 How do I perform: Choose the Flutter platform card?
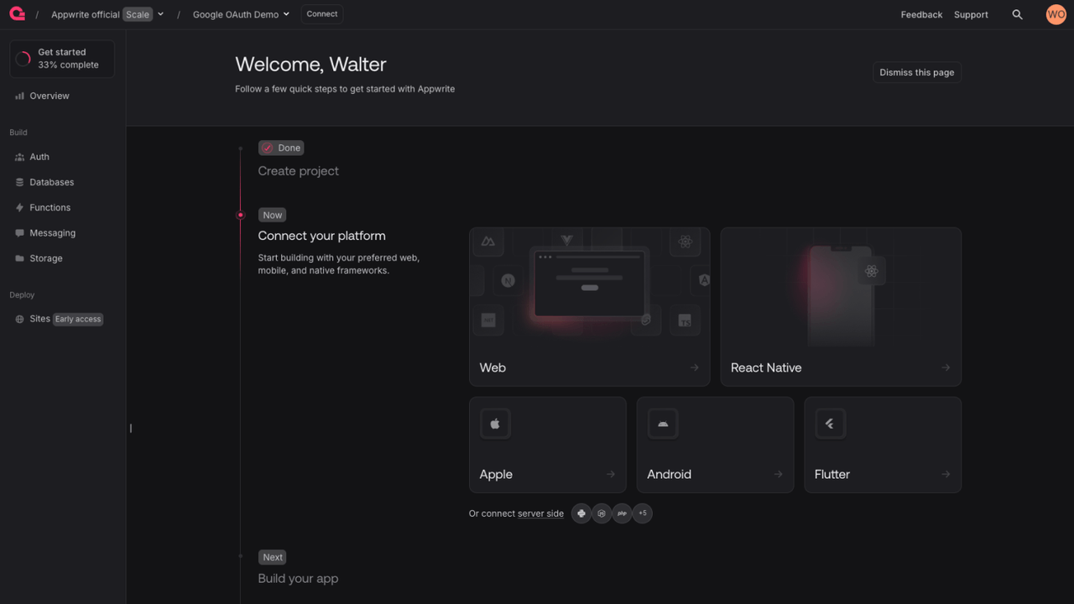[x=882, y=445]
